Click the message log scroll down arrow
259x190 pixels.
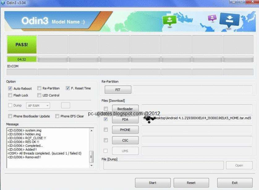91,165
